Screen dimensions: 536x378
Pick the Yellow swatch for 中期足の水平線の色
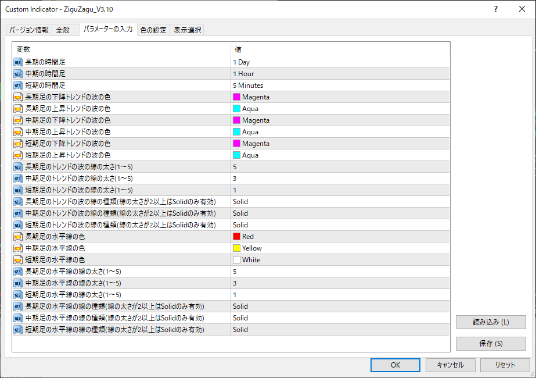[236, 248]
